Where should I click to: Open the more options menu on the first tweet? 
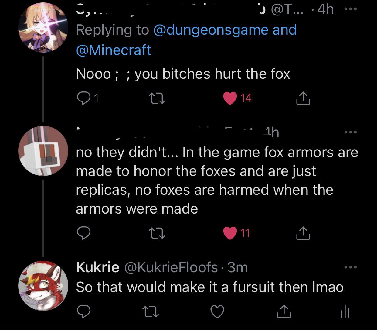pos(351,9)
